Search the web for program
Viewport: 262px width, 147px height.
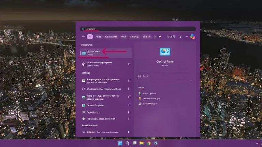[x=104, y=132]
